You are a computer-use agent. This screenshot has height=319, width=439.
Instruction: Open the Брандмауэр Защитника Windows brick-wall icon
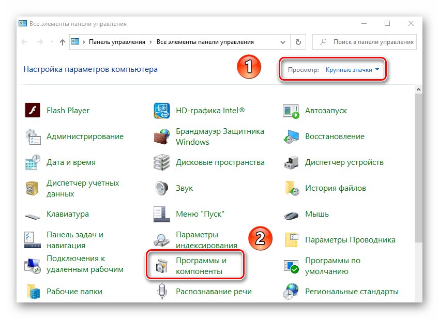coord(161,136)
